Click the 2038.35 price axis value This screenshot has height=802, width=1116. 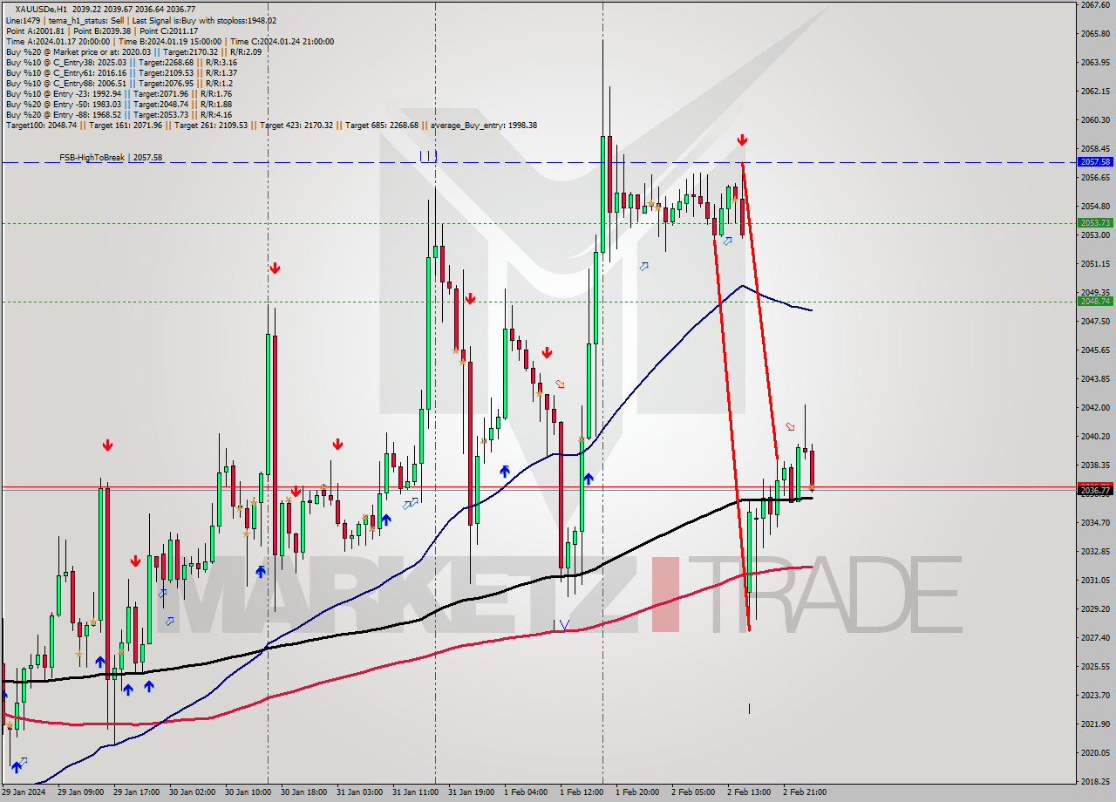(1094, 466)
